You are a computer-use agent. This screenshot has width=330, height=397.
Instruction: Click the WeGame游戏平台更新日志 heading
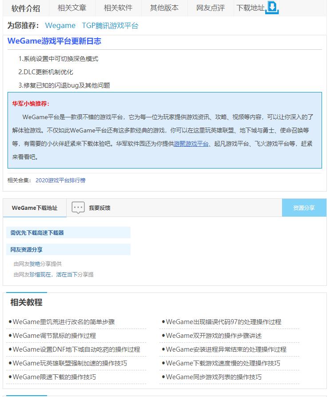pos(54,41)
